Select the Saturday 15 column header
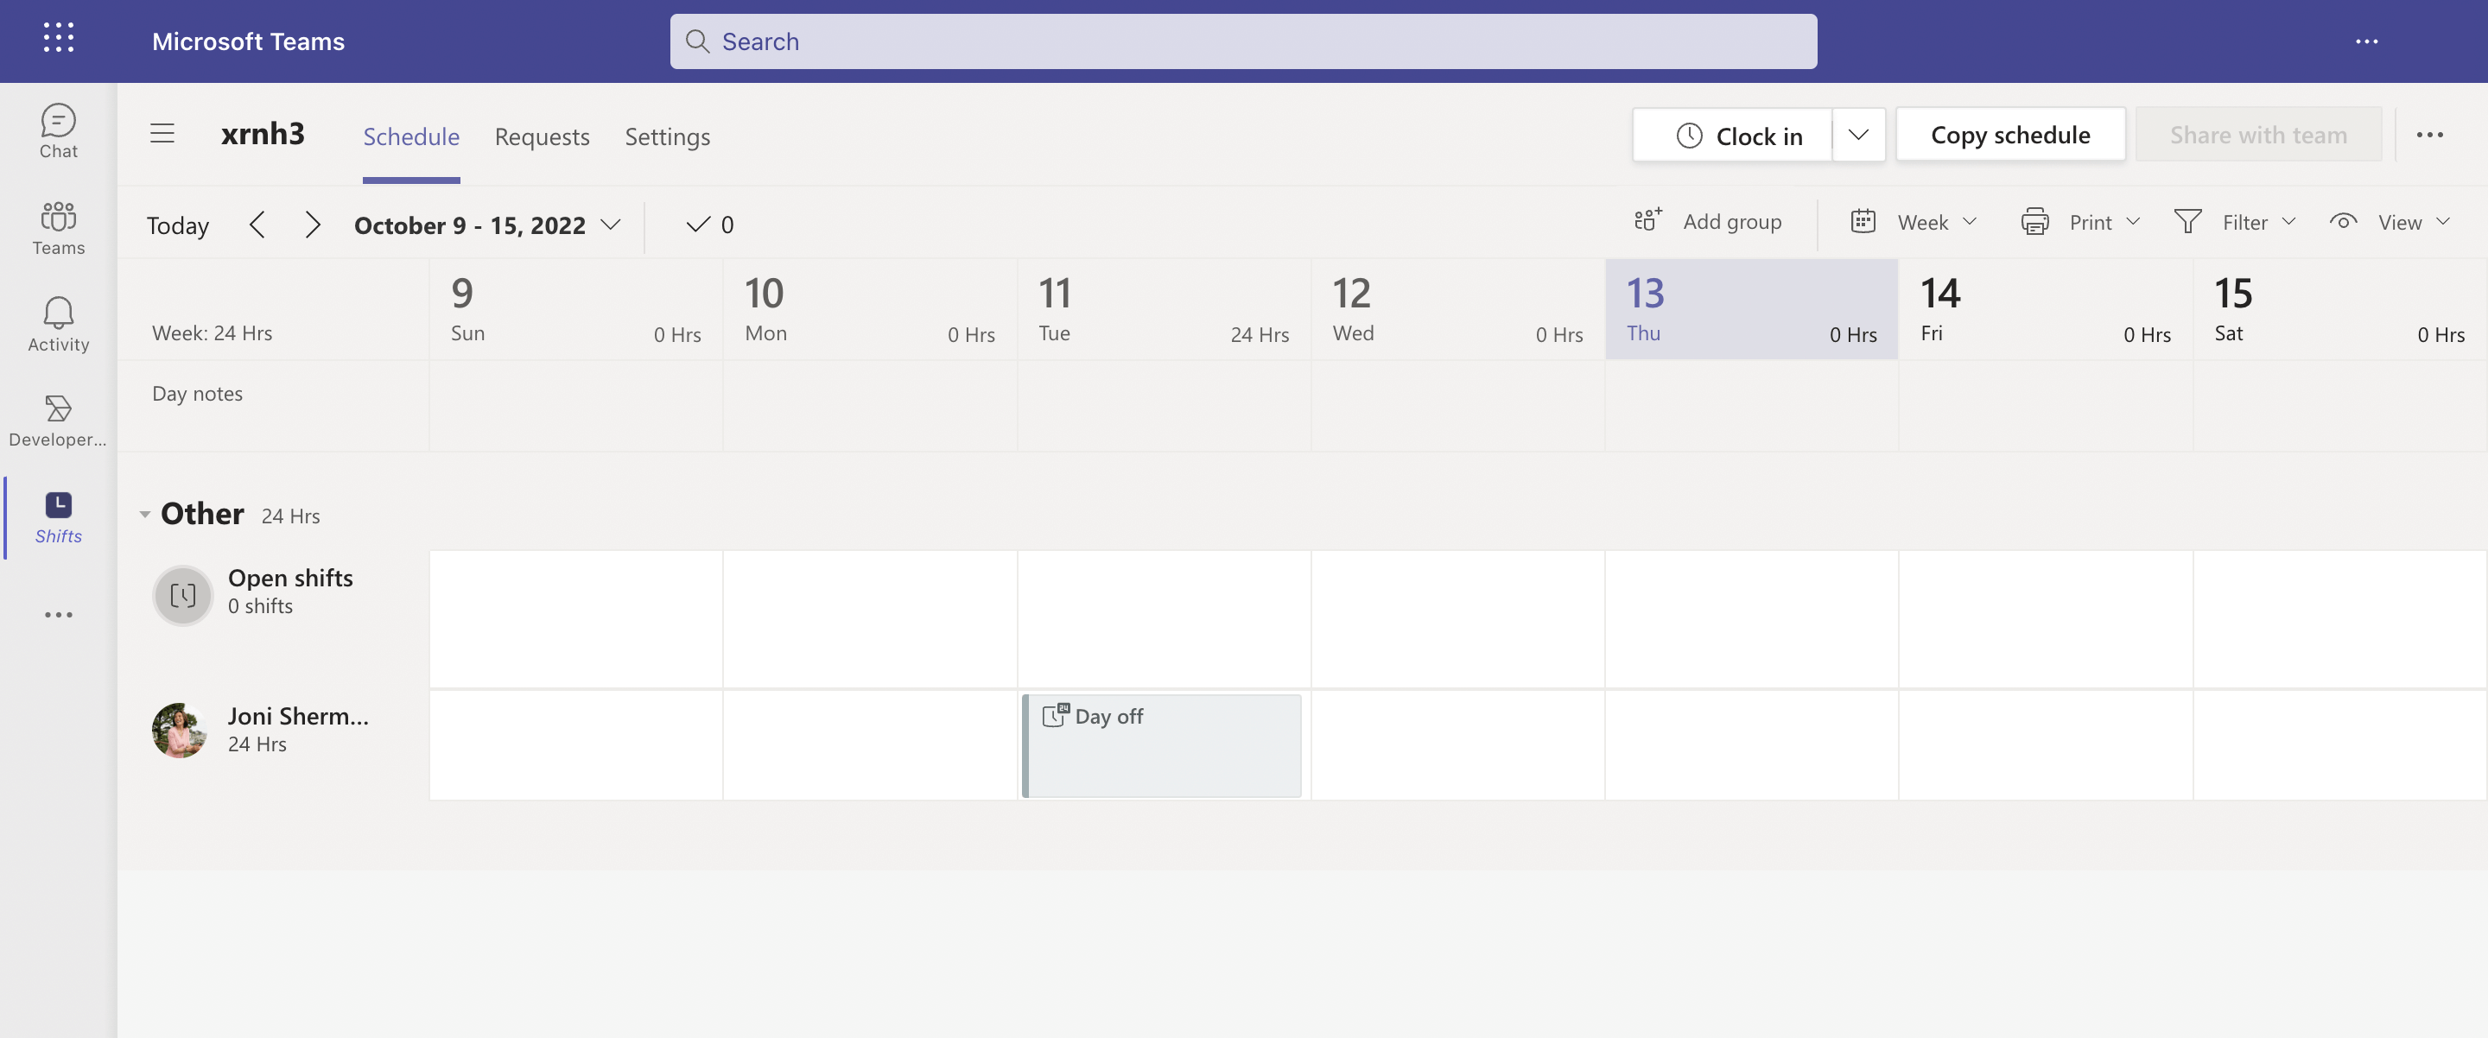The width and height of the screenshot is (2488, 1038). pyautogui.click(x=2339, y=309)
